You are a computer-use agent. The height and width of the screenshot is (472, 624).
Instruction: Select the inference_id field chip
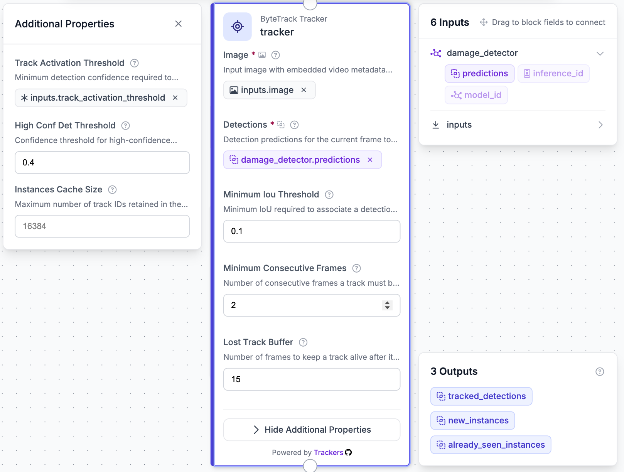click(553, 73)
